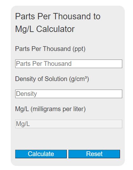Click the 'Parts Per Thousand to' title line
This screenshot has height=170, width=133.
coord(58,16)
